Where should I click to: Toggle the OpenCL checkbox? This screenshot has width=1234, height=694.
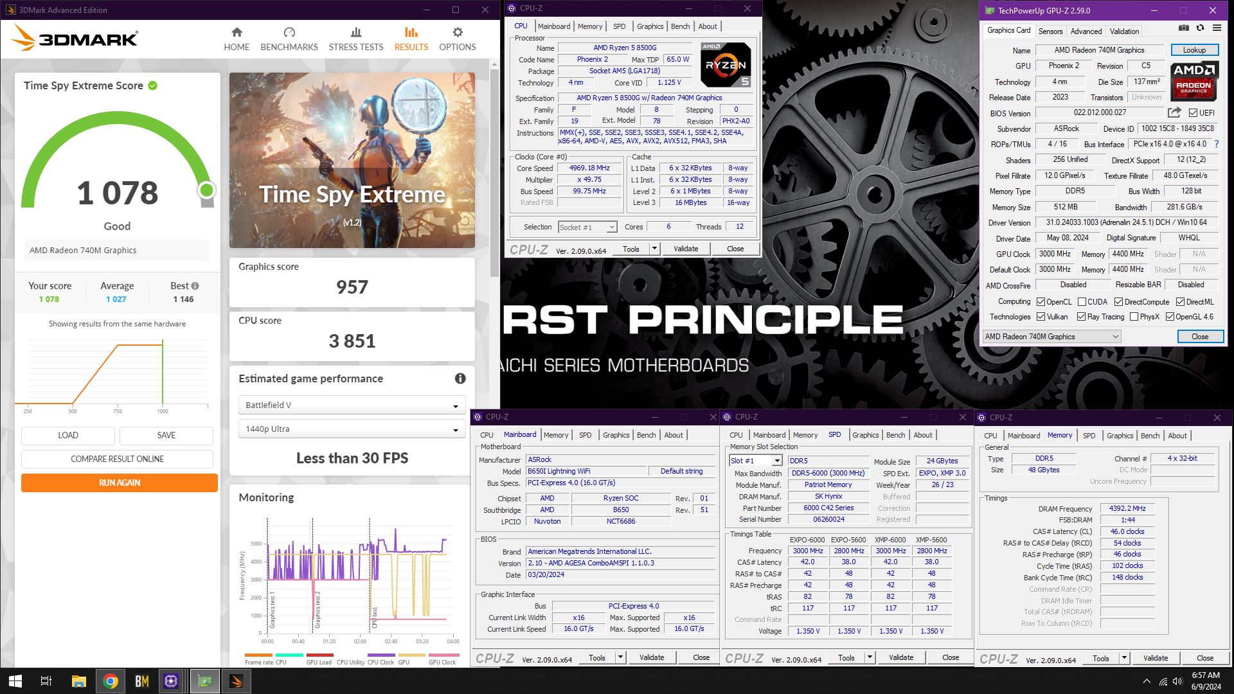1041,302
